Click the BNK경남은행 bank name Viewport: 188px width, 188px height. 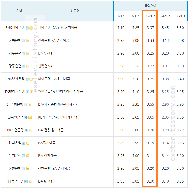pyautogui.click(x=15, y=28)
